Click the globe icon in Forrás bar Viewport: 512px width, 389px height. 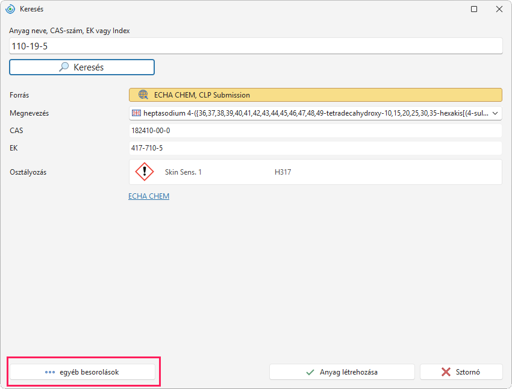[143, 95]
